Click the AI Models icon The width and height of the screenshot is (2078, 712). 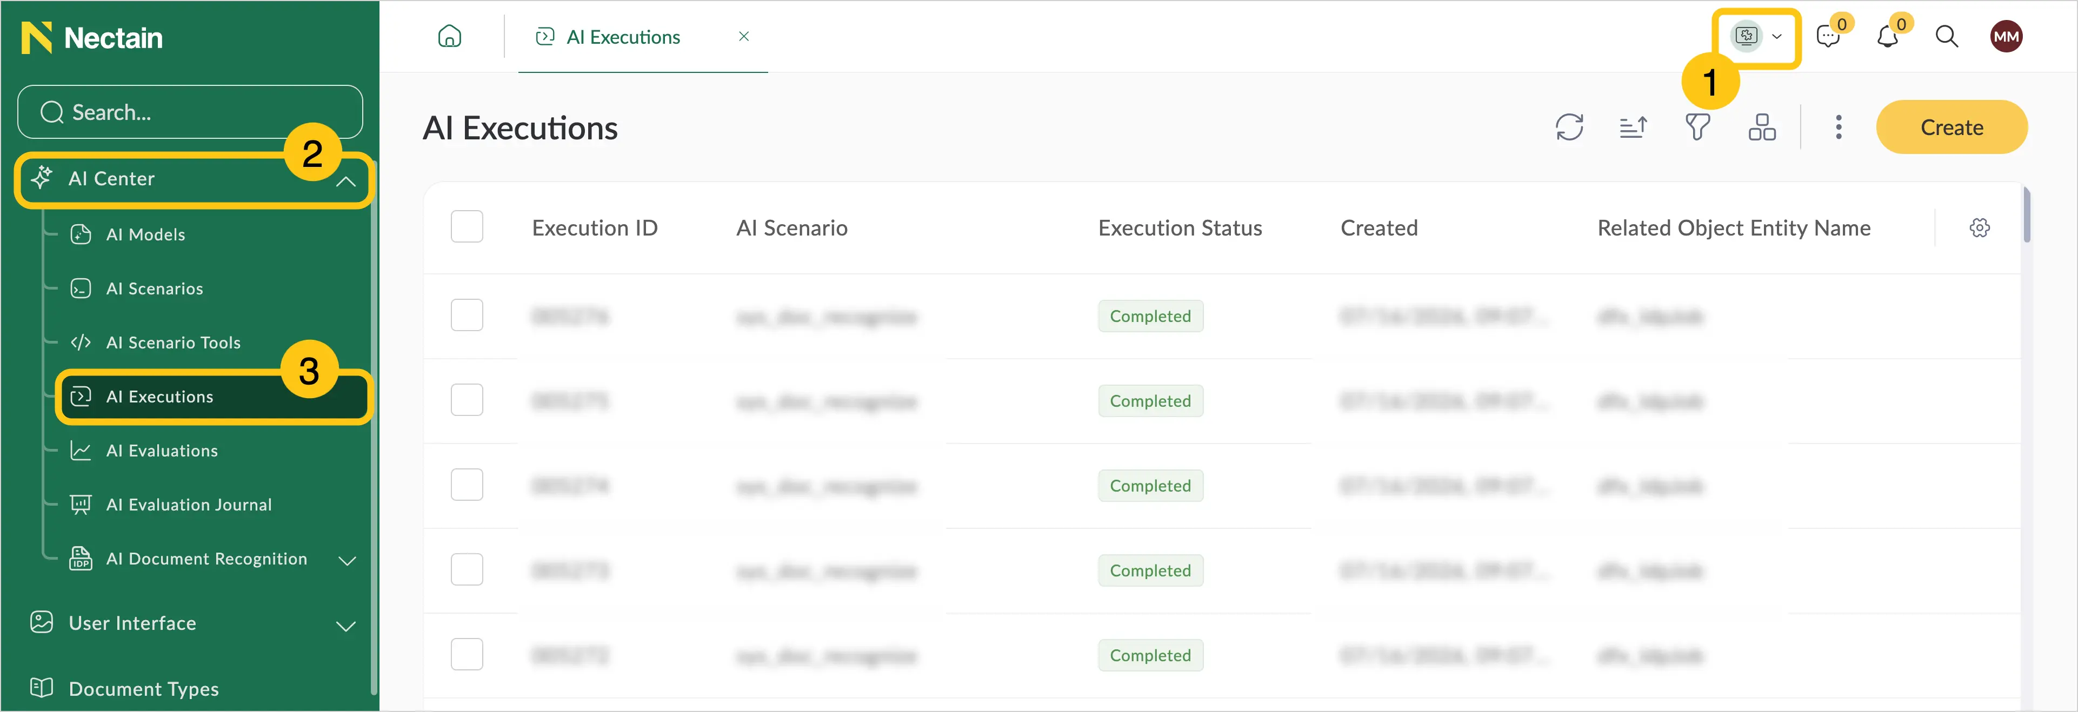[81, 234]
